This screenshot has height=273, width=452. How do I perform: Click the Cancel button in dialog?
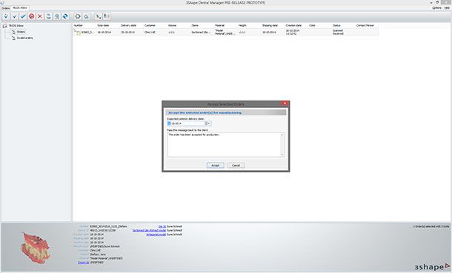236,166
